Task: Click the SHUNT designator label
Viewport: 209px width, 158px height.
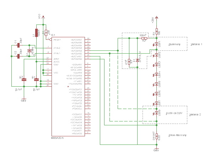Action: (154, 136)
